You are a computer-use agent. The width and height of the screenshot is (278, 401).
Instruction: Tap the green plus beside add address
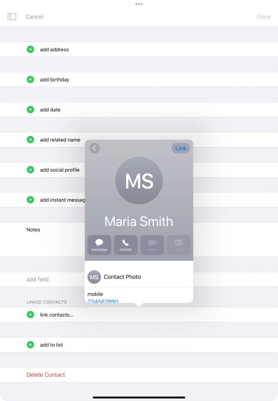[x=30, y=49]
